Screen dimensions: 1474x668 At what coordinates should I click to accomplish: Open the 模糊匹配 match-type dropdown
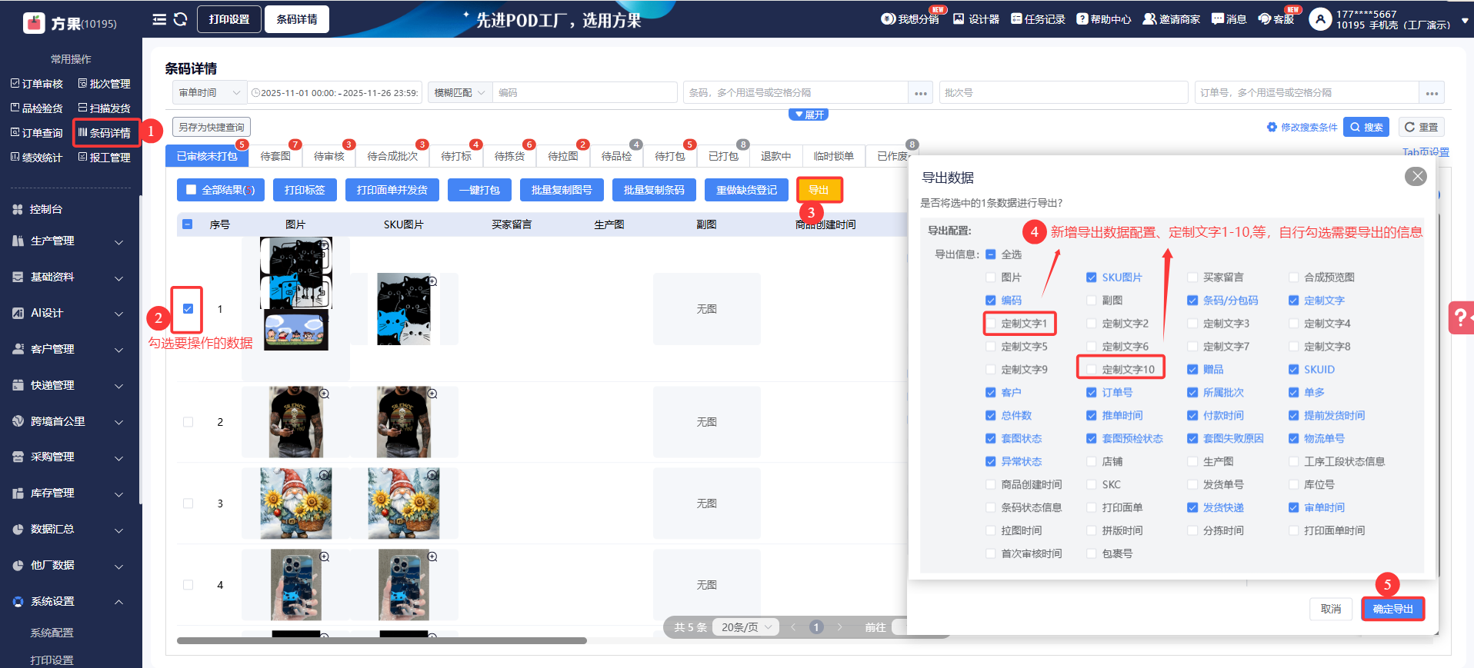click(x=459, y=93)
